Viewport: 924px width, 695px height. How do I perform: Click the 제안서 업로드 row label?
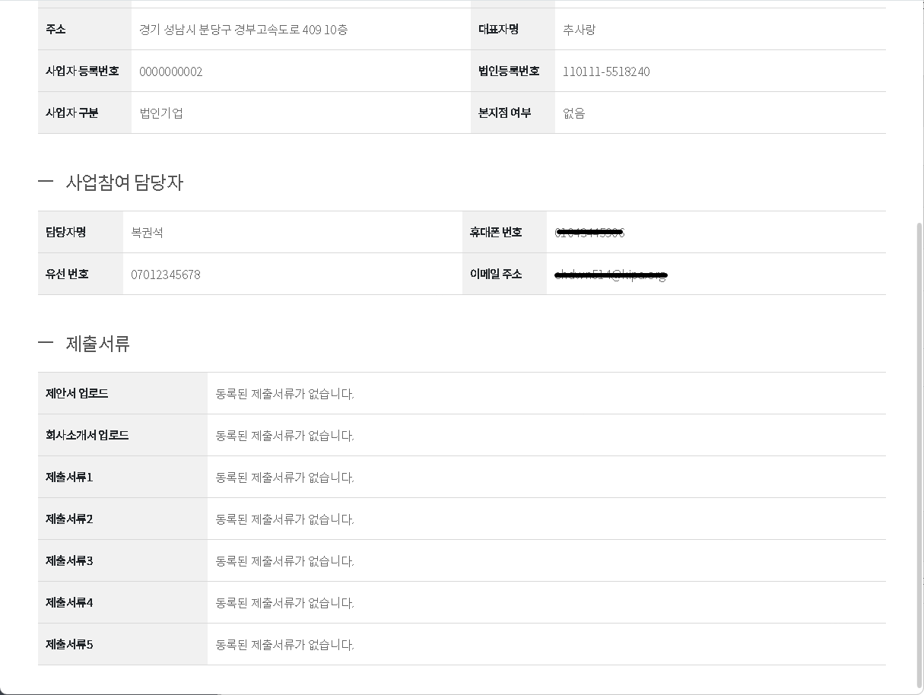click(x=77, y=393)
